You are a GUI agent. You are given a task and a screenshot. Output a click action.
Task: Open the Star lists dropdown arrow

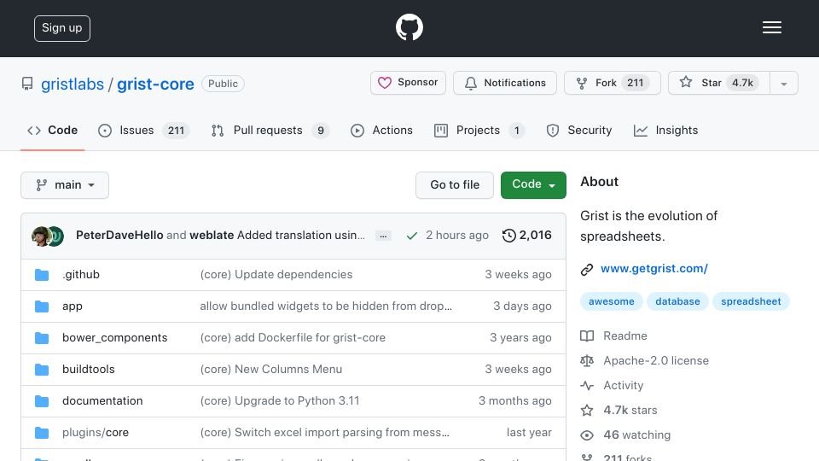click(783, 83)
